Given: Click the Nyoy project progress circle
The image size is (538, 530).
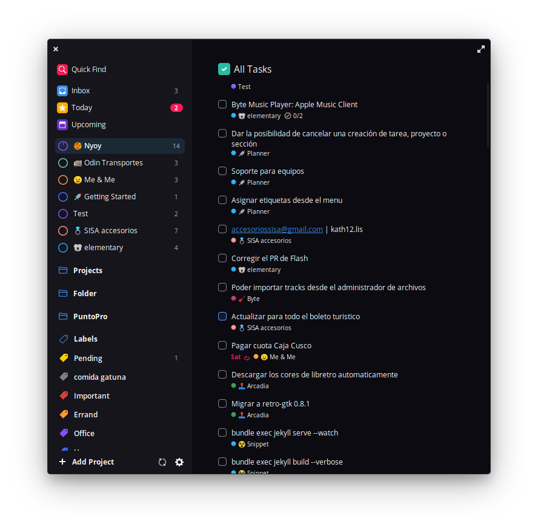Looking at the screenshot, I should [x=63, y=146].
